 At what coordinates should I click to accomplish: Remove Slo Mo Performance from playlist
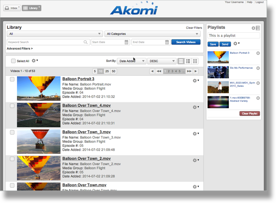(258, 68)
